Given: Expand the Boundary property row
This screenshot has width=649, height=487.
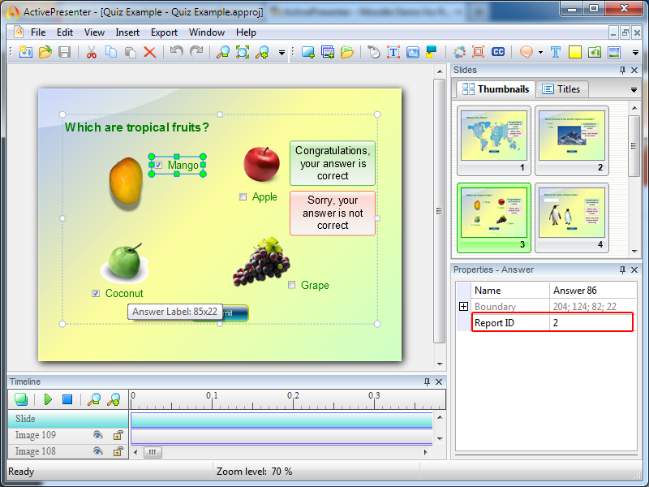Looking at the screenshot, I should (x=464, y=306).
